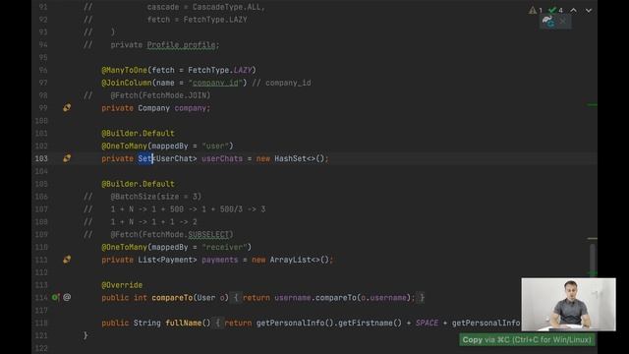Click the selected word Set on line 103
Screen dimensions: 629x354
point(145,158)
